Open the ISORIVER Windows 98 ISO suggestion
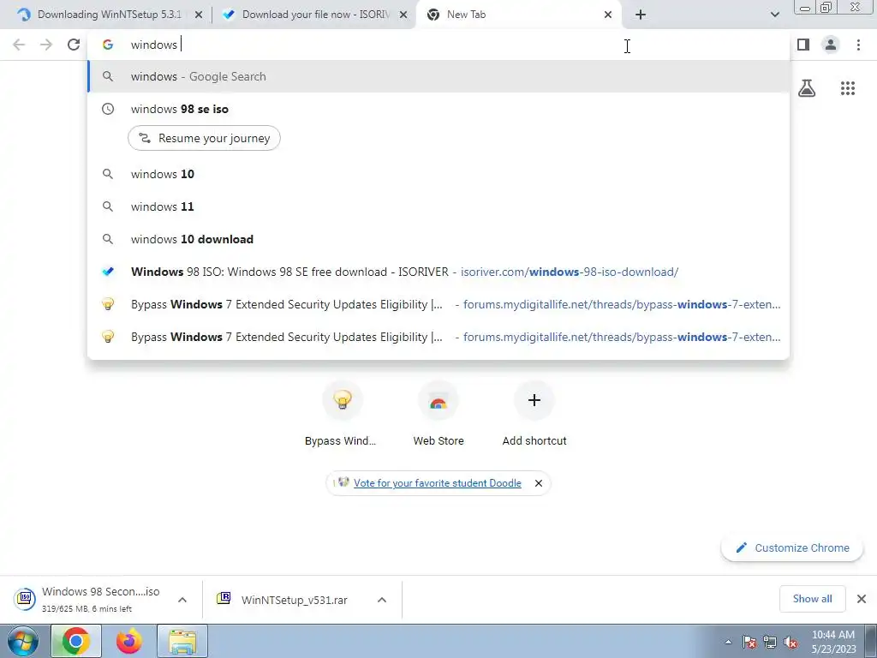 coord(438,272)
